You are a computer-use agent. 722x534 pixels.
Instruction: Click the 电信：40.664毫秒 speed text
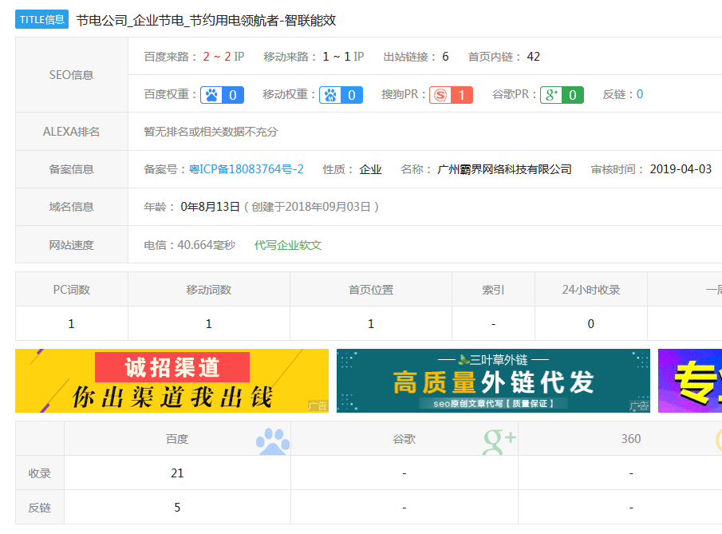point(189,245)
